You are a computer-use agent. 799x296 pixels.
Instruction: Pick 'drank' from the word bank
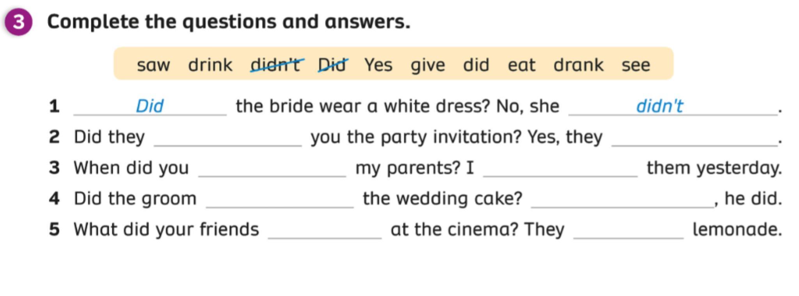tap(578, 65)
